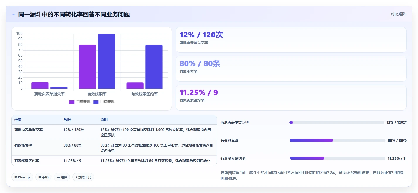Click the 数据 table column header

[x=67, y=120]
